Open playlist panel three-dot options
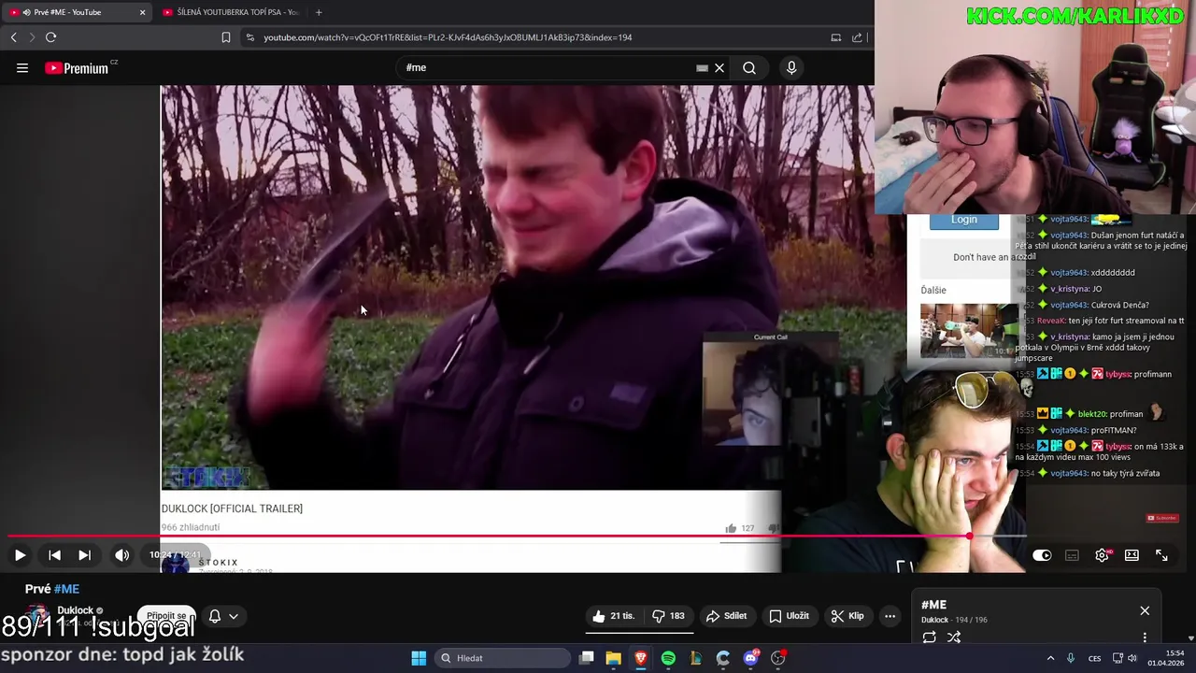The height and width of the screenshot is (673, 1196). click(x=1145, y=637)
